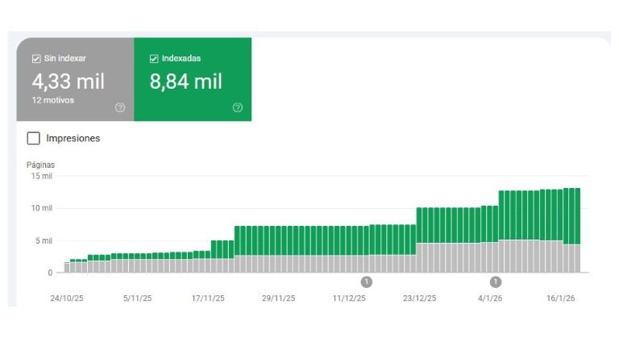The image size is (619, 338).
Task: Click the 23/12/25 date axis label
Action: point(419,298)
